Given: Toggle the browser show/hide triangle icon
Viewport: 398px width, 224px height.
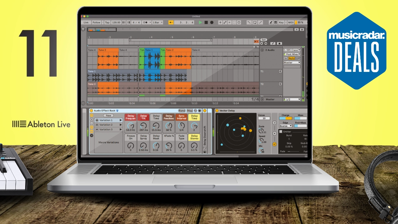Looking at the screenshot, I should pos(83,29).
